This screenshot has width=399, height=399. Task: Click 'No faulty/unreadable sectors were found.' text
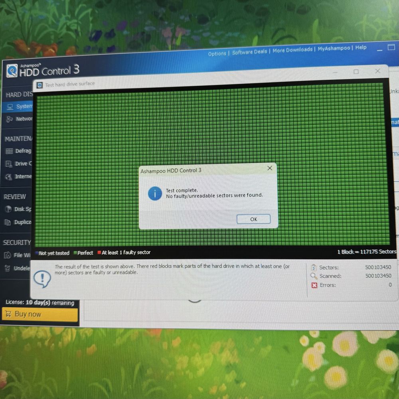click(214, 196)
